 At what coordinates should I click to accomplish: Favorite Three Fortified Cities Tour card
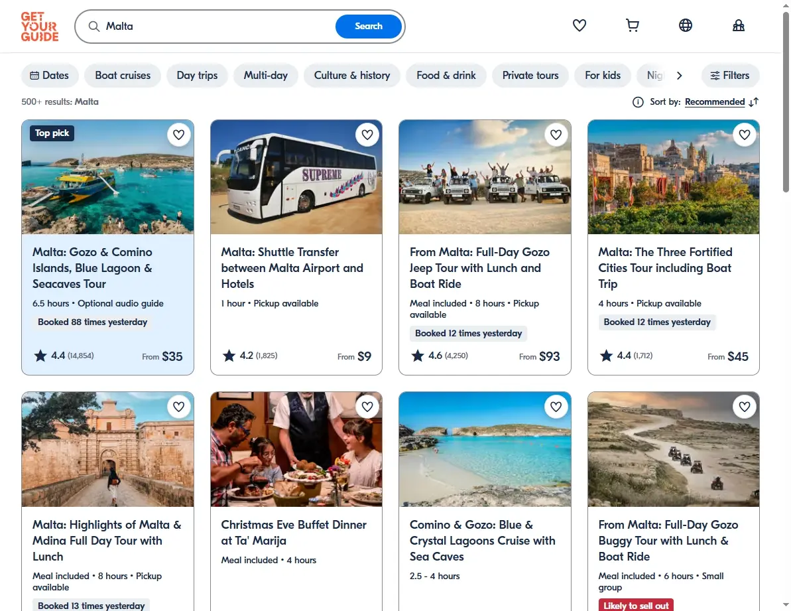coord(745,135)
